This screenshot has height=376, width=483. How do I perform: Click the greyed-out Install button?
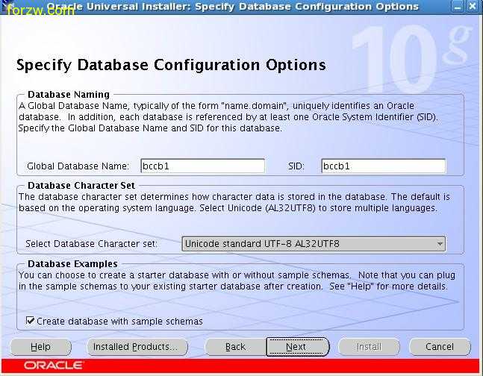click(368, 347)
